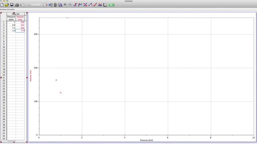Select row 1 pressure cell
This screenshot has width=257, height=144.
[x=11, y=22]
